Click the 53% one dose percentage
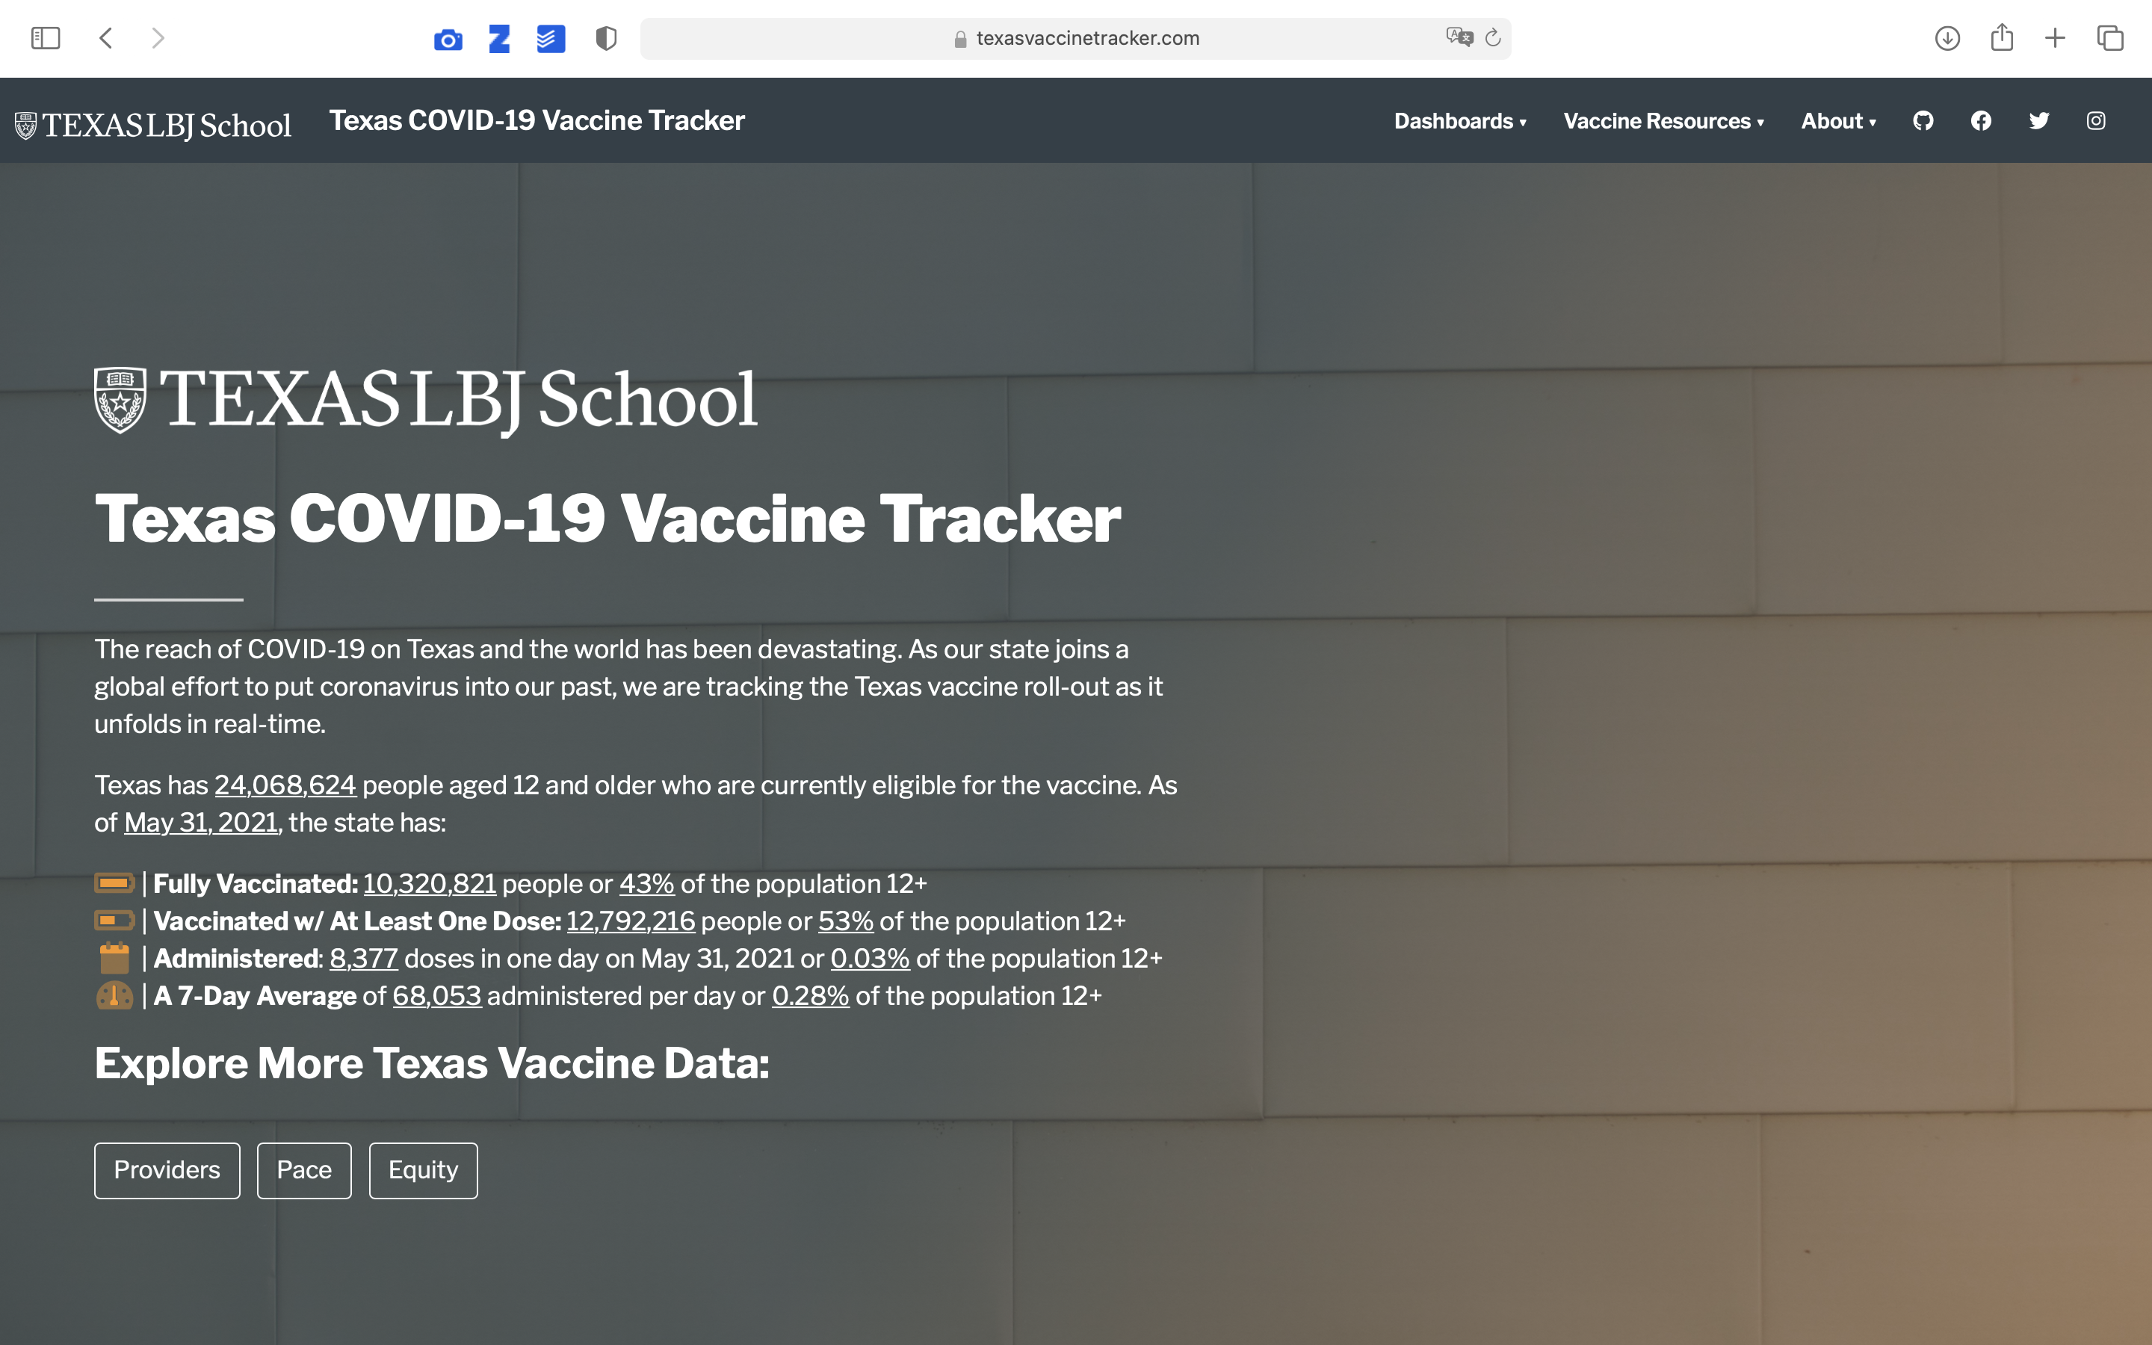This screenshot has width=2152, height=1345. pos(846,921)
